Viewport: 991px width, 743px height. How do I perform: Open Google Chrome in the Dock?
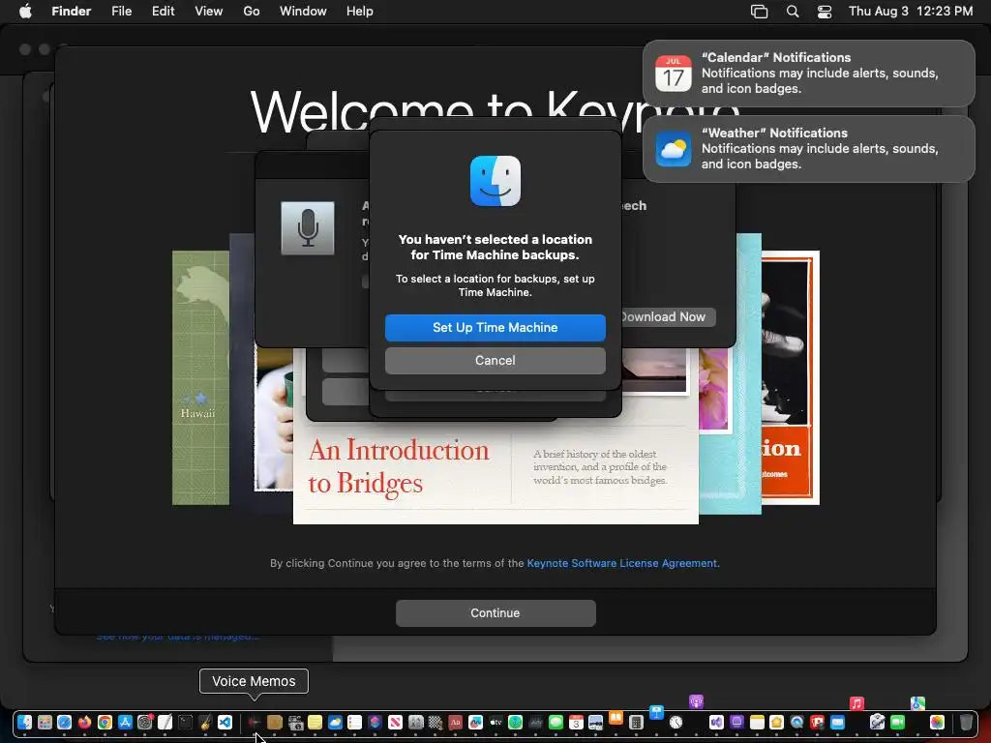[x=105, y=722]
